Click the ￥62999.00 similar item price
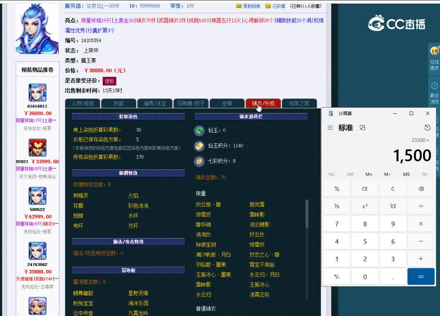 tap(38, 216)
